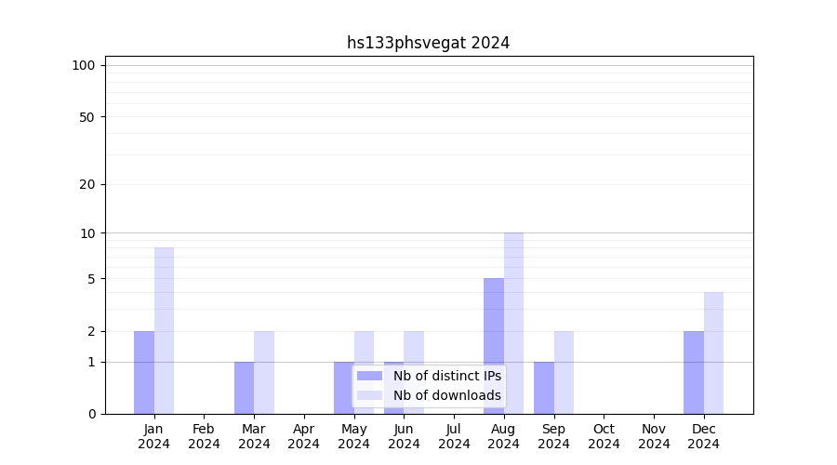Screen dimensions: 837x465
Task: Click the Nb of distinct IPs legend swatch
Action: click(x=369, y=376)
